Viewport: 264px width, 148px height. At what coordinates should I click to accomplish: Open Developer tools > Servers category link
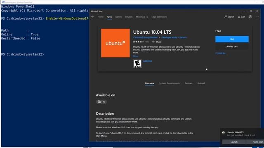click(x=174, y=37)
